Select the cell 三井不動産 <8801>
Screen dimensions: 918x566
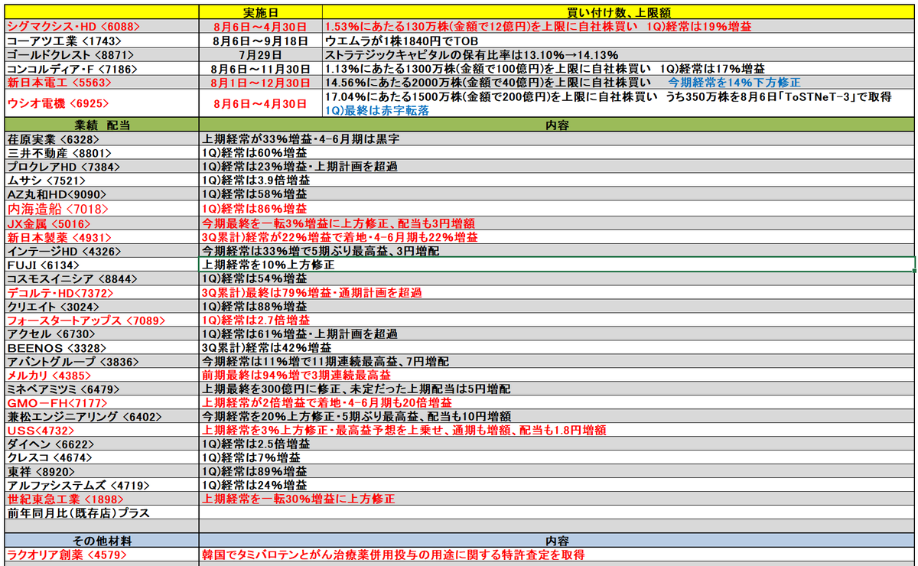(101, 153)
